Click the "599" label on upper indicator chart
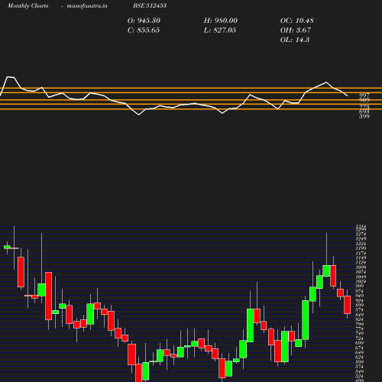This screenshot has width=382, height=382. click(x=364, y=116)
